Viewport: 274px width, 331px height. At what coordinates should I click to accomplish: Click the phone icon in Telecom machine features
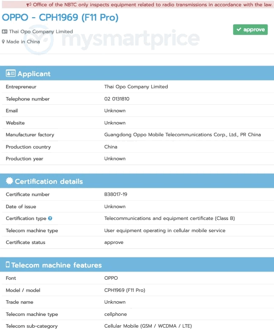(x=8, y=265)
